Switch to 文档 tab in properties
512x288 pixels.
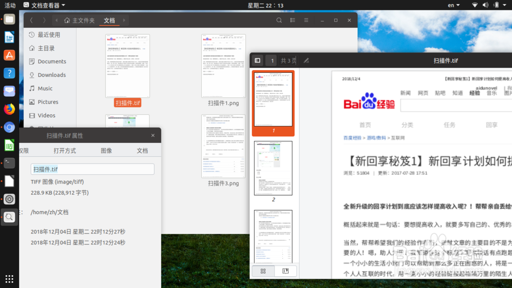click(142, 151)
